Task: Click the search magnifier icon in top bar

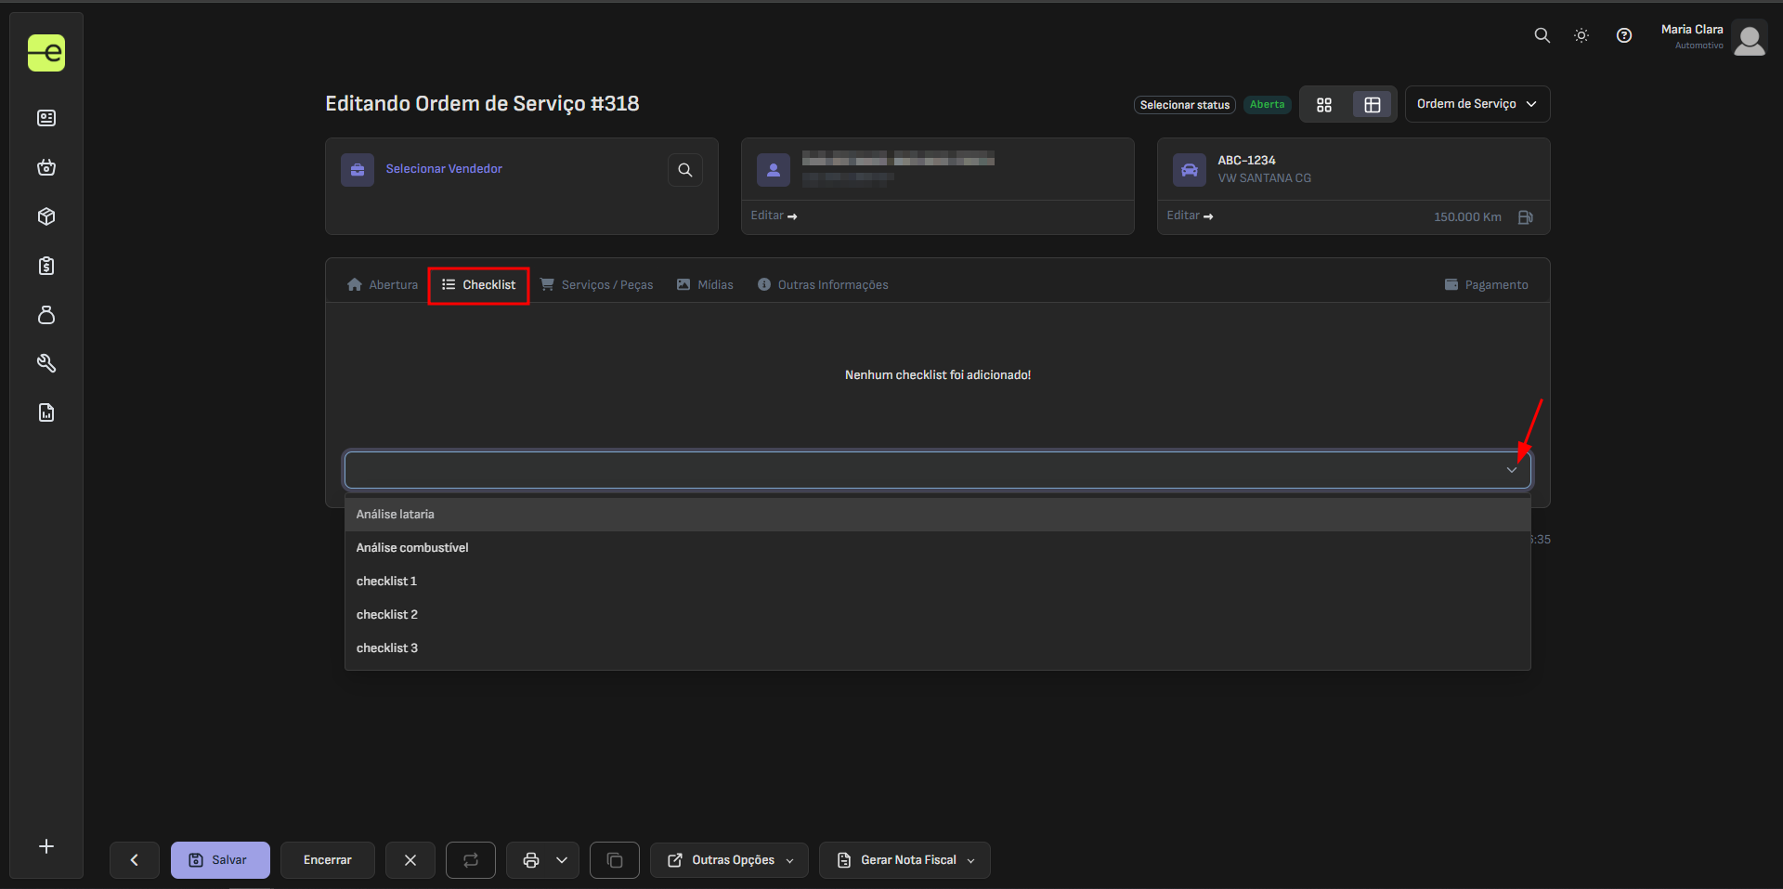Action: pos(1542,35)
